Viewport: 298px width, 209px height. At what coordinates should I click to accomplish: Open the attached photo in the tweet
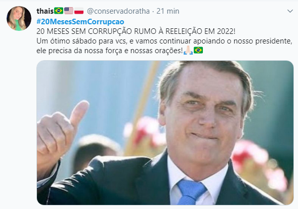165,133
